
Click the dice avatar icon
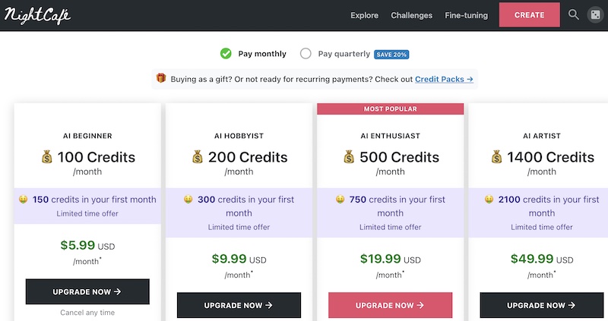(x=595, y=15)
